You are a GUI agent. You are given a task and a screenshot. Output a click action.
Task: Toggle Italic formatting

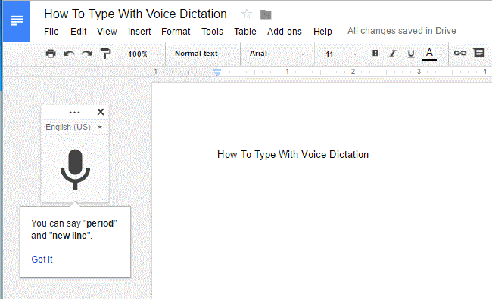point(393,54)
